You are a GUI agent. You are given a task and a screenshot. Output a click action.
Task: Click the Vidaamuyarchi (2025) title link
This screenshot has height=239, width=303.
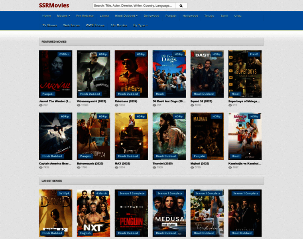[x=92, y=101]
